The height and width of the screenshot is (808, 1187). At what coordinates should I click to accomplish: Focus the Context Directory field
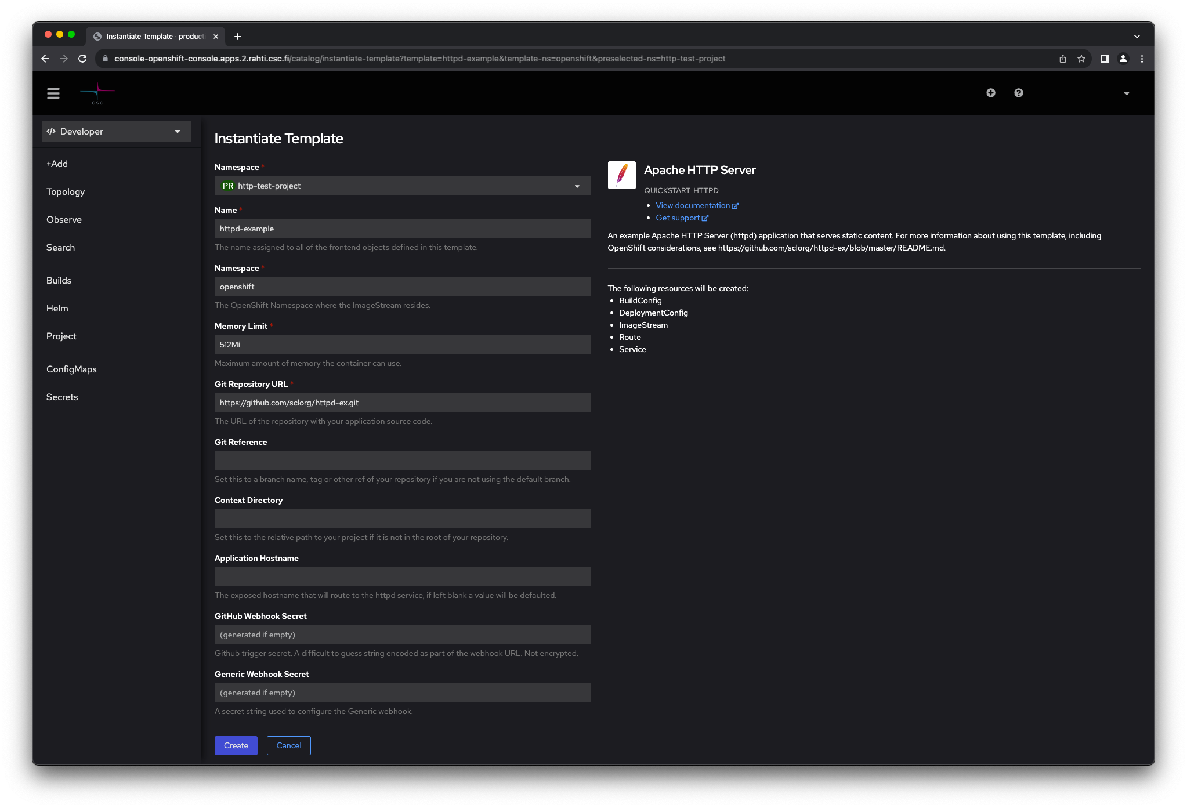[402, 519]
